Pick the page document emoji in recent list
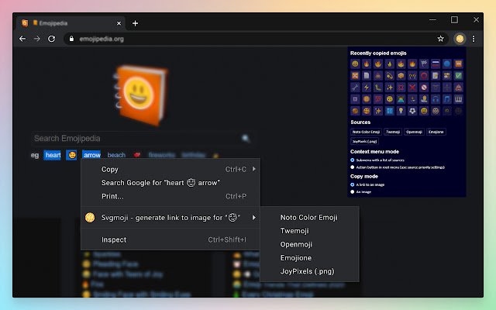496x310 pixels. pos(367,76)
